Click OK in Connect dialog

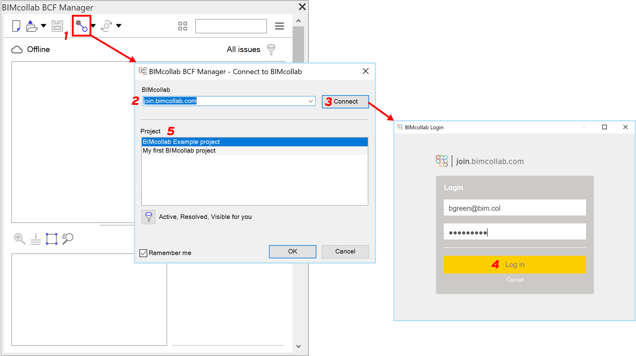coord(293,252)
